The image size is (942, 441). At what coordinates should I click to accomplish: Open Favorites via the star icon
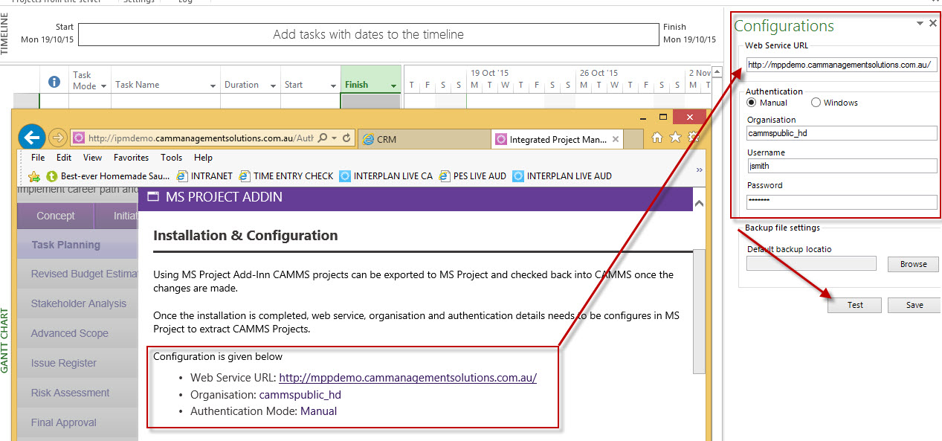(675, 135)
